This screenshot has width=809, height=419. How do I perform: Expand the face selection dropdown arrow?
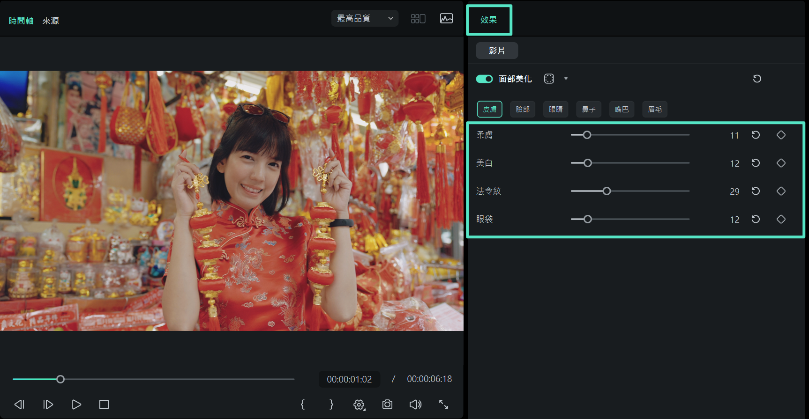tap(566, 79)
